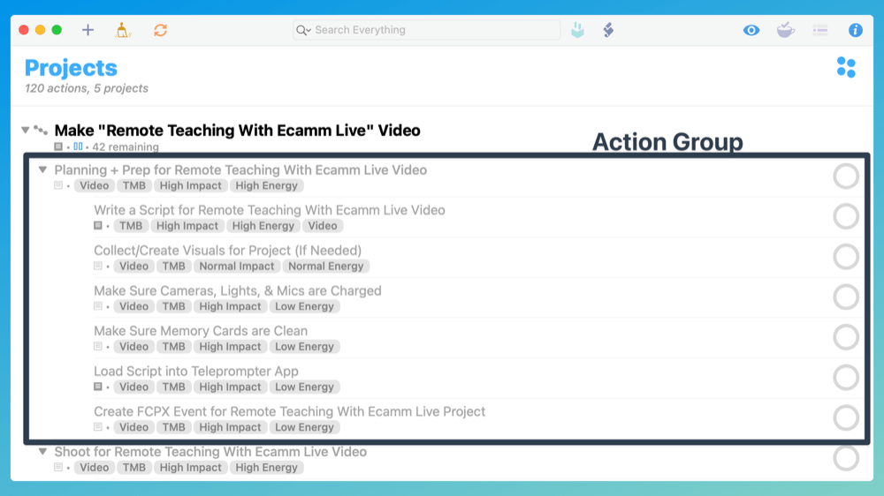Viewport: 884px width, 496px height.
Task: Click the Projects heading
Action: 71,68
